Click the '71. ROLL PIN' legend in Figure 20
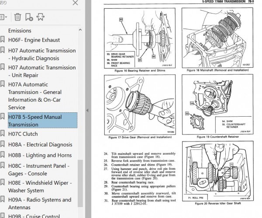This screenshot has height=218, width=262. point(196,198)
